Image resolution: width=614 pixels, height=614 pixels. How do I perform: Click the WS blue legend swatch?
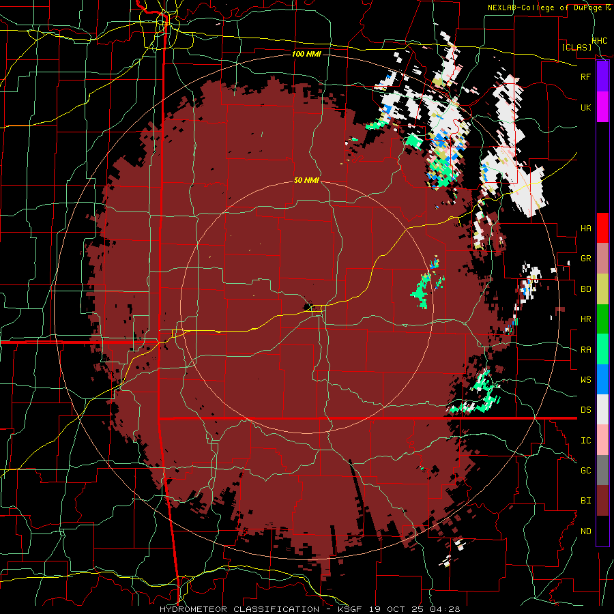click(602, 379)
